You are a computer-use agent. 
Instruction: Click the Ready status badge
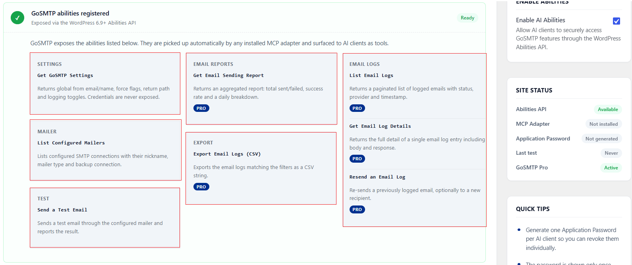coord(468,18)
